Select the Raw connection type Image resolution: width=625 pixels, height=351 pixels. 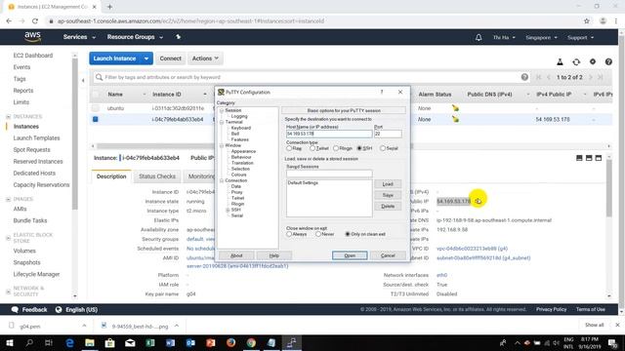pyautogui.click(x=289, y=148)
